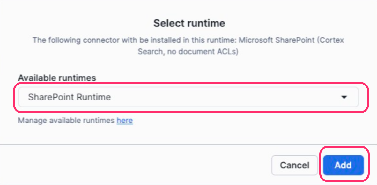Toggle the runtime list via the down arrow
Viewport: 377px width, 185px height.
pyautogui.click(x=344, y=97)
